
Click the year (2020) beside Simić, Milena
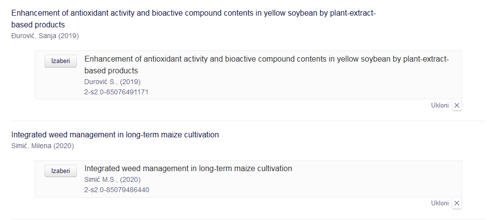(64, 146)
